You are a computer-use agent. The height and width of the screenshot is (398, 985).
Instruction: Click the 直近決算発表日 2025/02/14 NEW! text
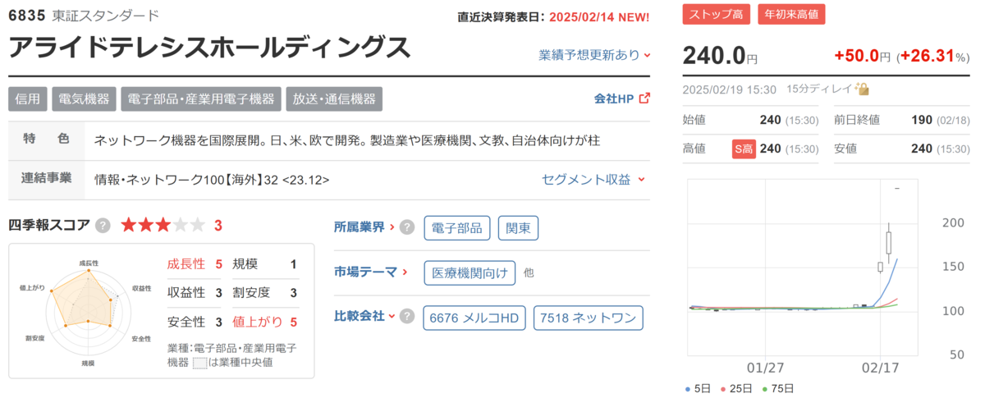[x=554, y=16]
